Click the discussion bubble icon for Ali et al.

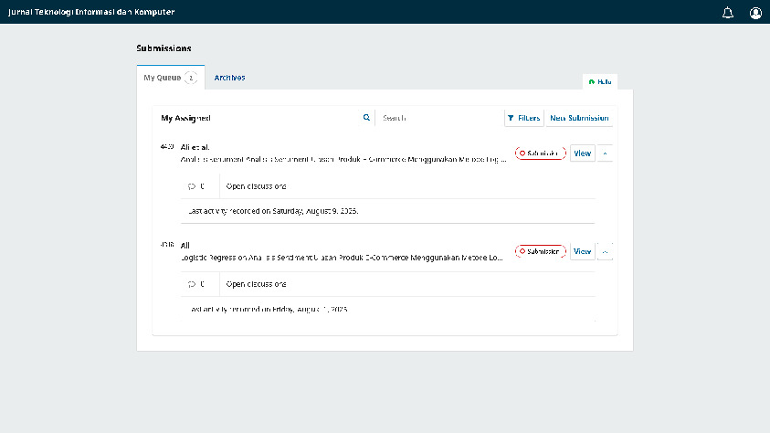(192, 185)
